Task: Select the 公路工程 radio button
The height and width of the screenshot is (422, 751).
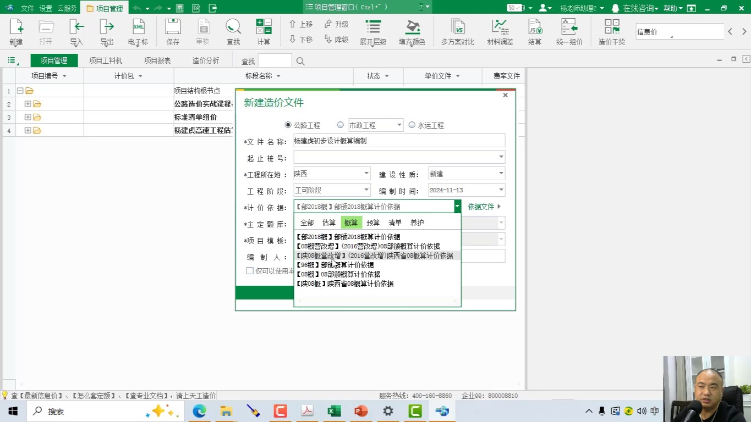Action: click(x=288, y=125)
